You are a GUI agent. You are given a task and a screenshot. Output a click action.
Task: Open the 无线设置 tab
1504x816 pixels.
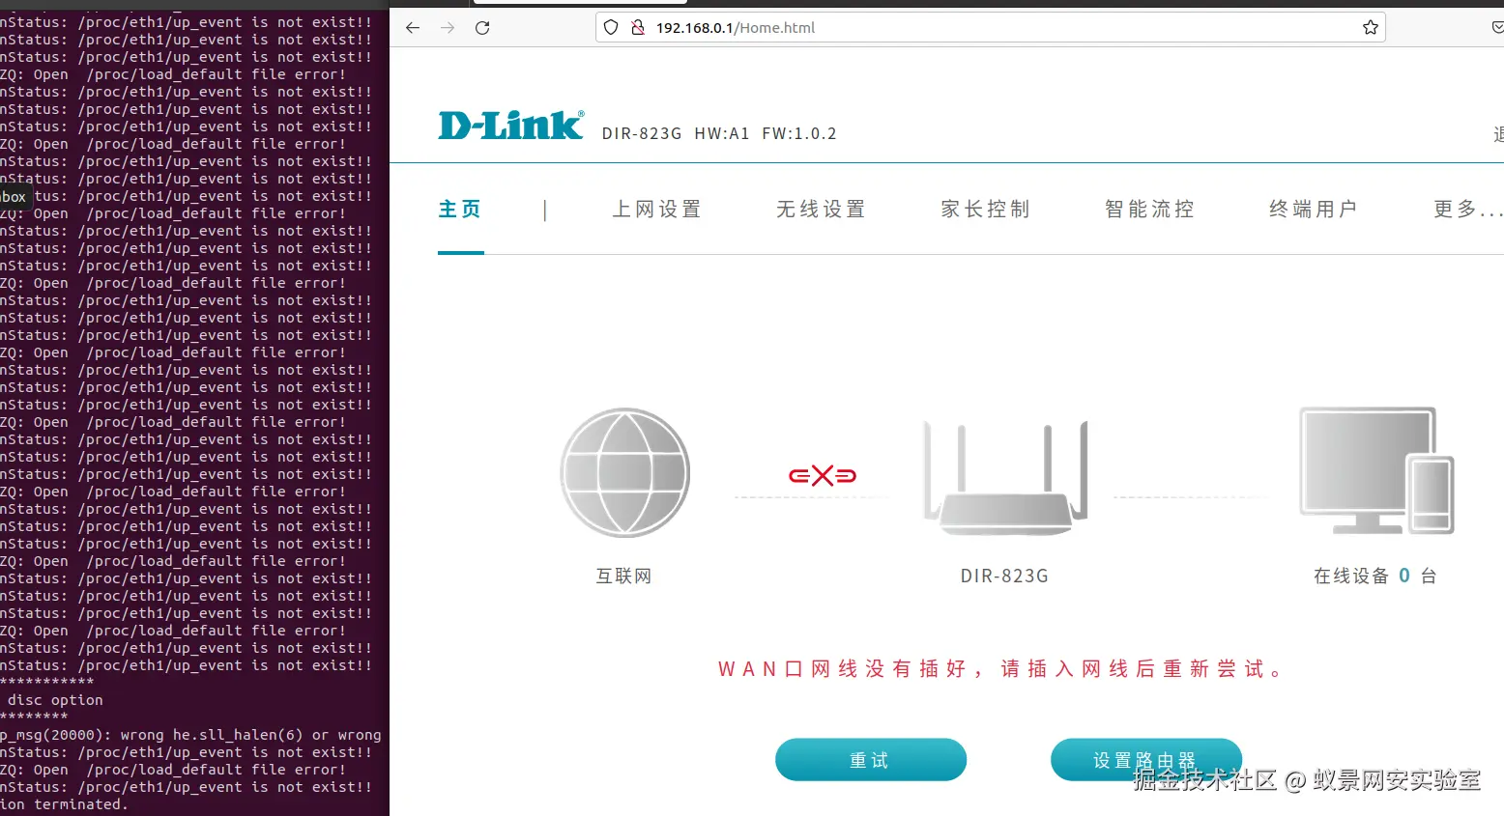[822, 210]
